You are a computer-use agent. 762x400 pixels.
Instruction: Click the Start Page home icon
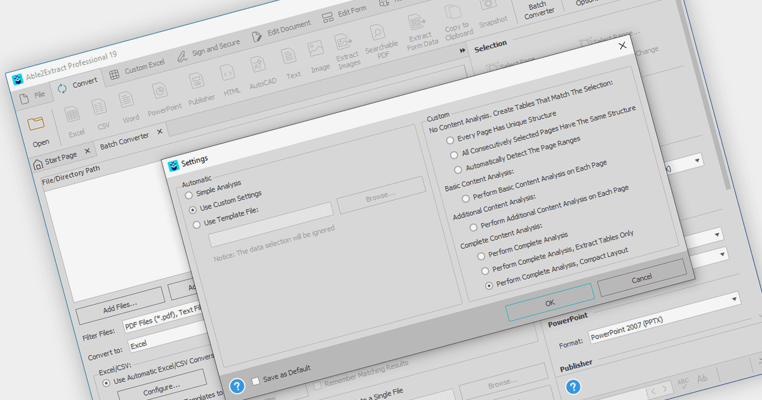[38, 164]
